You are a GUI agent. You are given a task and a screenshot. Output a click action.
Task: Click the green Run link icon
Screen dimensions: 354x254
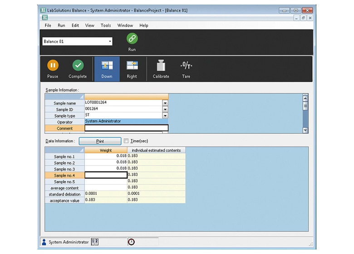(x=132, y=39)
